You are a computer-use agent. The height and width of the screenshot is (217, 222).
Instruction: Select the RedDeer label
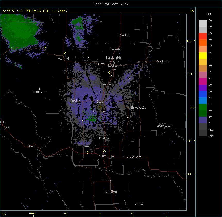(113, 66)
